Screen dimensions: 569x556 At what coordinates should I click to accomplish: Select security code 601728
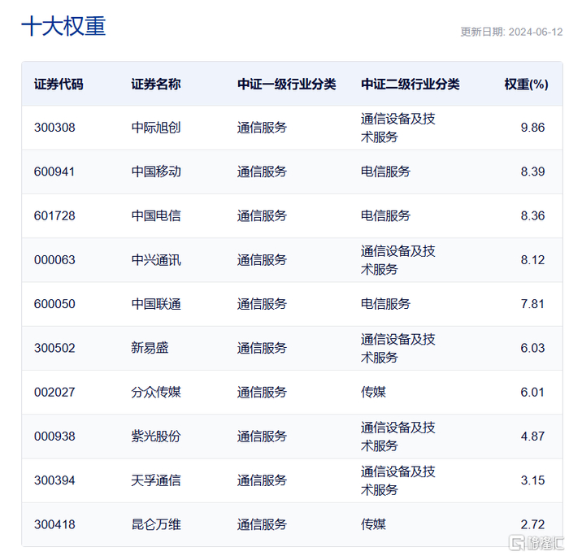pos(54,215)
